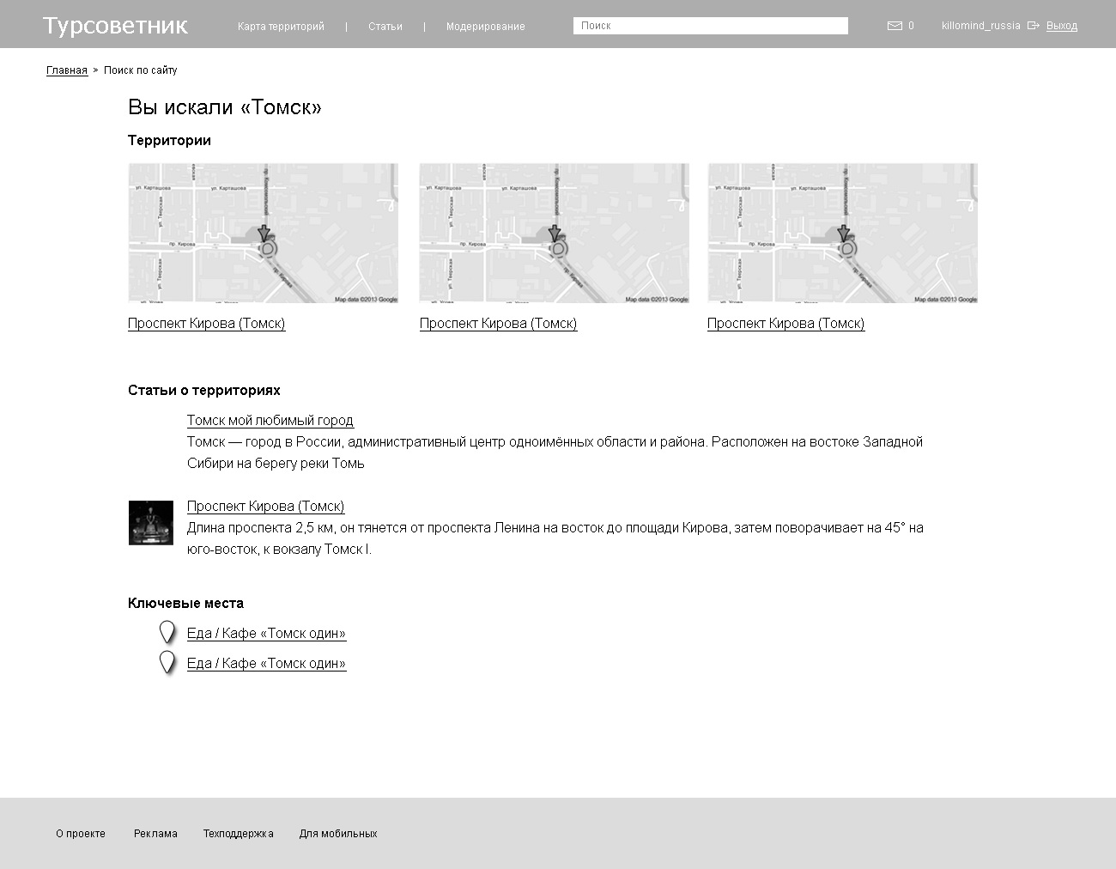Open the Карта территорий menu item
The image size is (1116, 869).
click(x=281, y=27)
